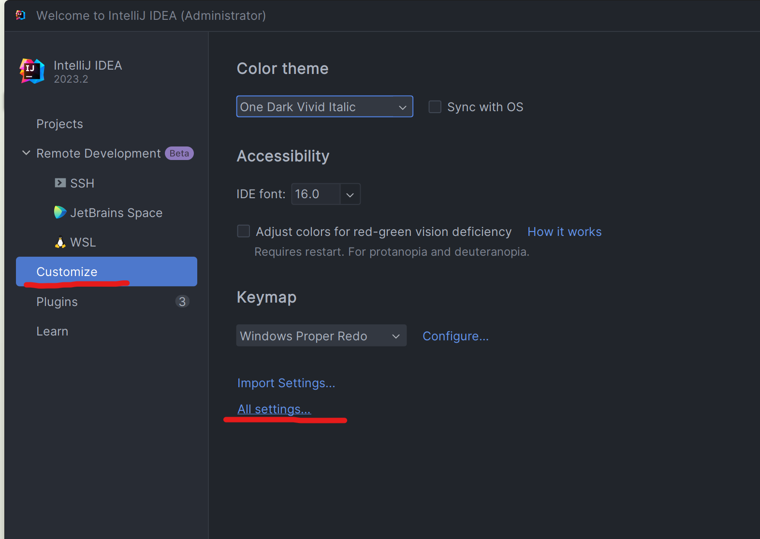Click the title bar IntelliJ icon

coord(20,15)
